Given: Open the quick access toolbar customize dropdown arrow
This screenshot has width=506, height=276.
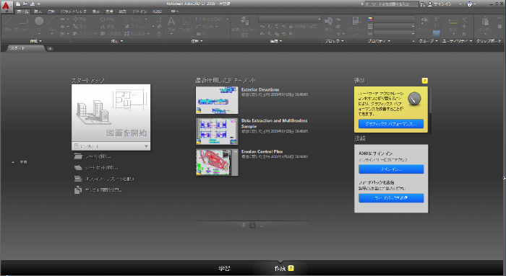Looking at the screenshot, I should click(39, 4).
